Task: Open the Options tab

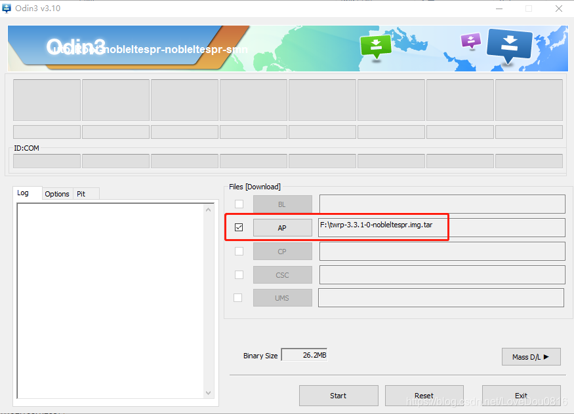Action: click(57, 194)
